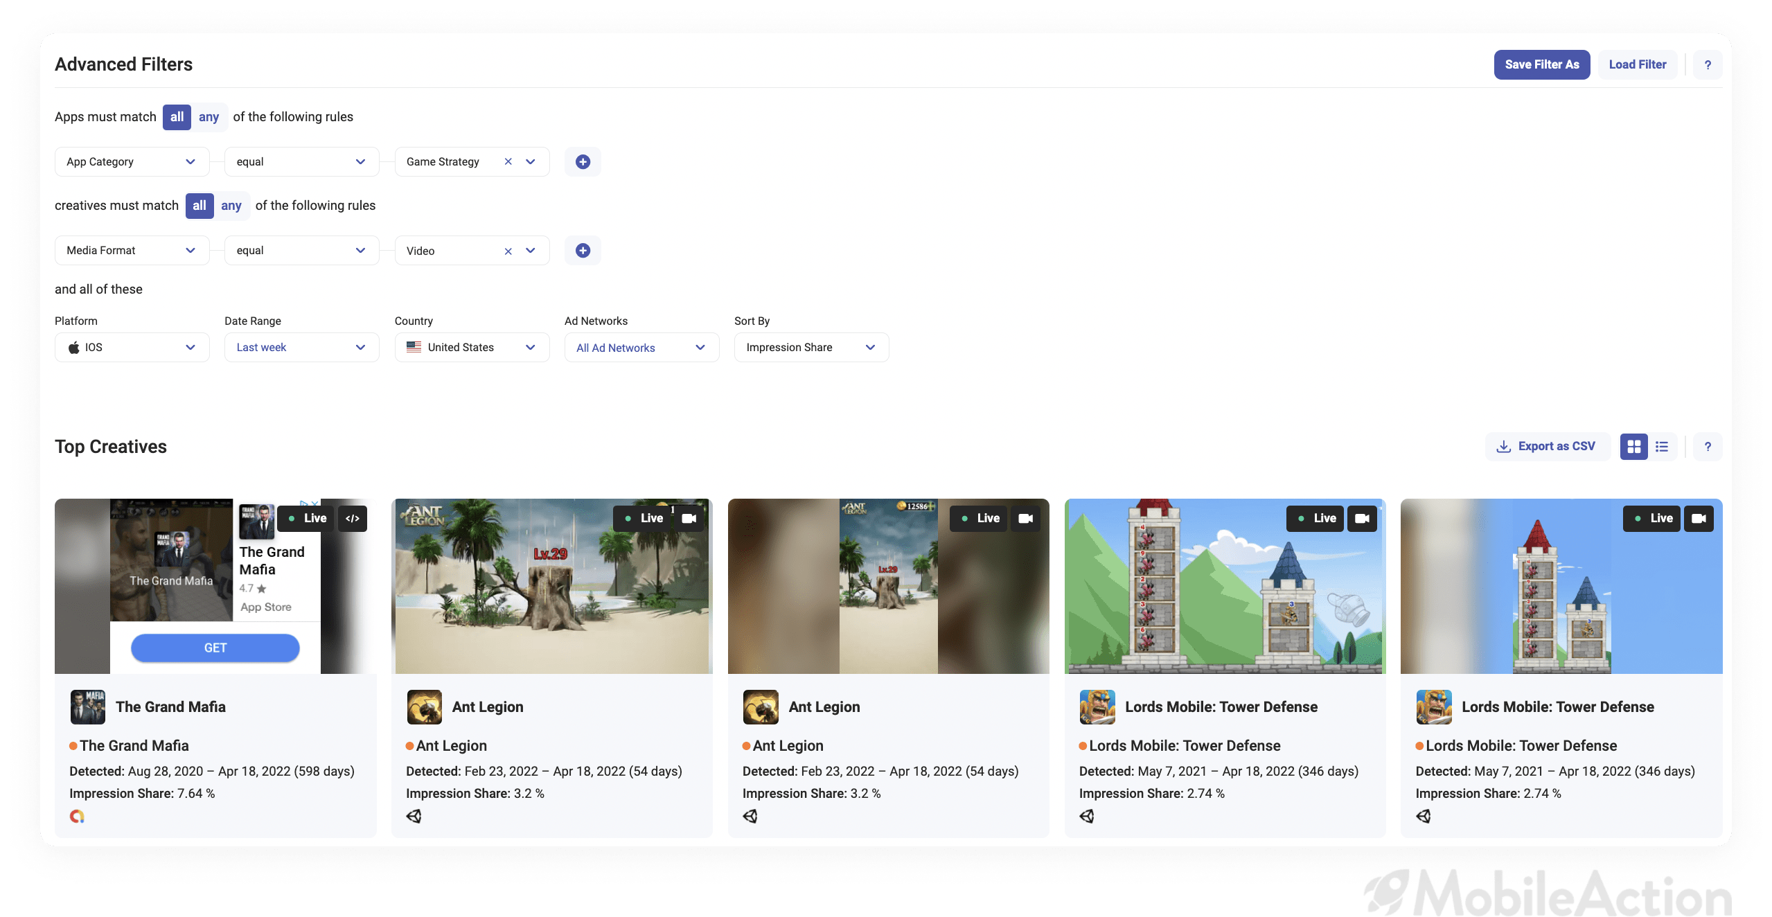Click Save Filter As button
1772x917 pixels.
click(x=1541, y=64)
